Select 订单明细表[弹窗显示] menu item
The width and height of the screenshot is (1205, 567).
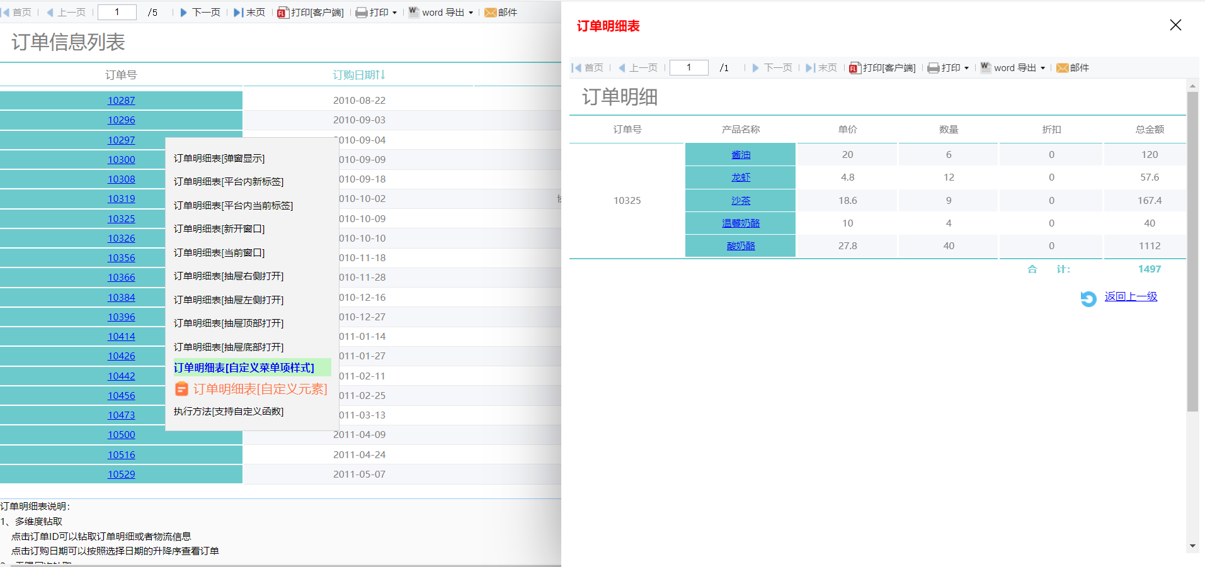point(219,159)
